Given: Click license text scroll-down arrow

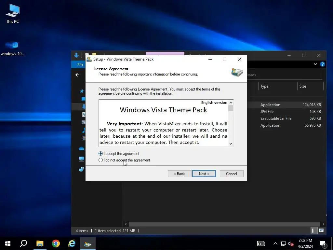Looking at the screenshot, I should click(231, 144).
